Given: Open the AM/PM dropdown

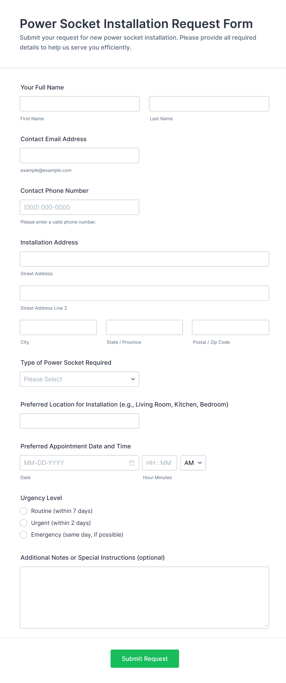Looking at the screenshot, I should tap(193, 463).
